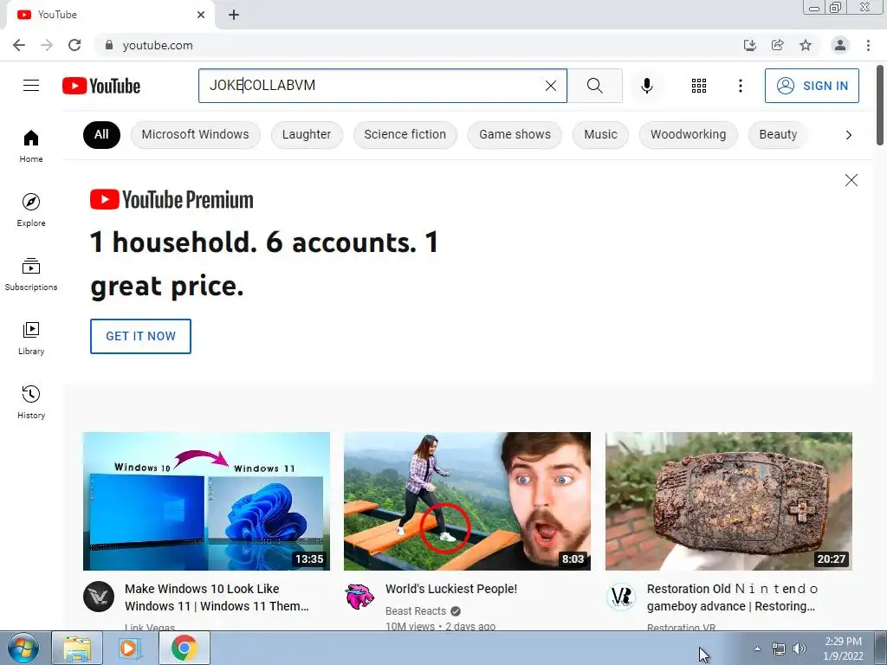
Task: Click GET IT NOW button
Action: pos(140,336)
